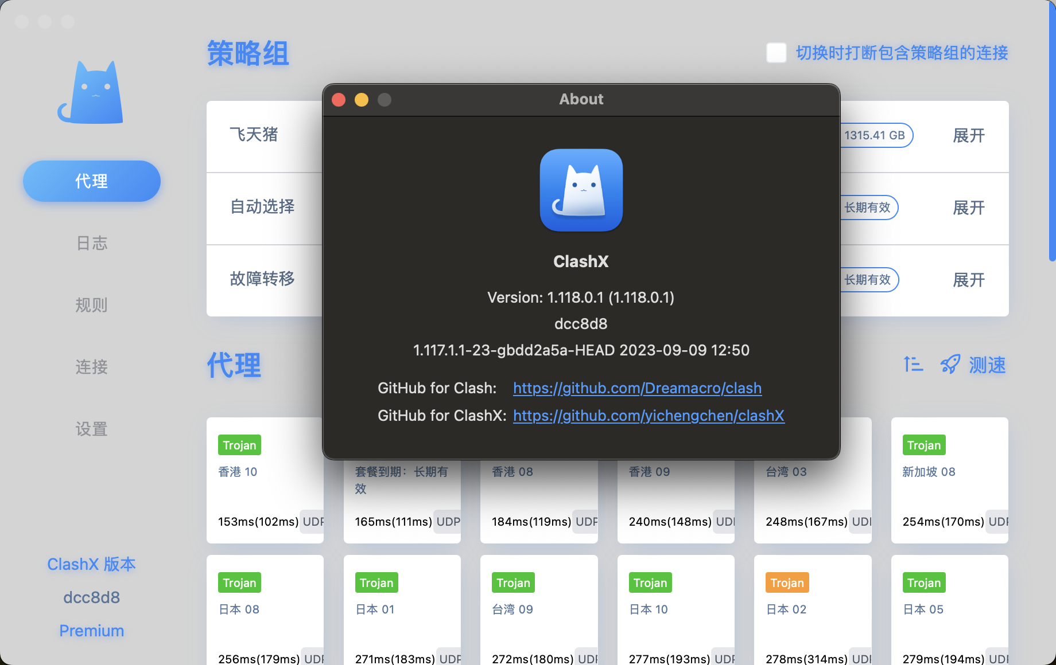Select the 日本 02 orange Trojan proxy
Viewport: 1056px width, 665px height.
[813, 609]
